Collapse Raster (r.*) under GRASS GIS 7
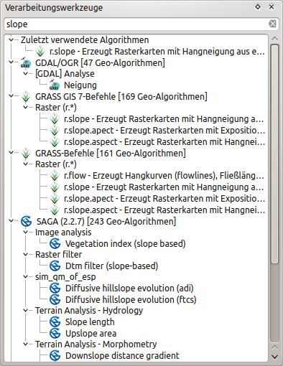Screen dimensions: 283x366 [25, 108]
